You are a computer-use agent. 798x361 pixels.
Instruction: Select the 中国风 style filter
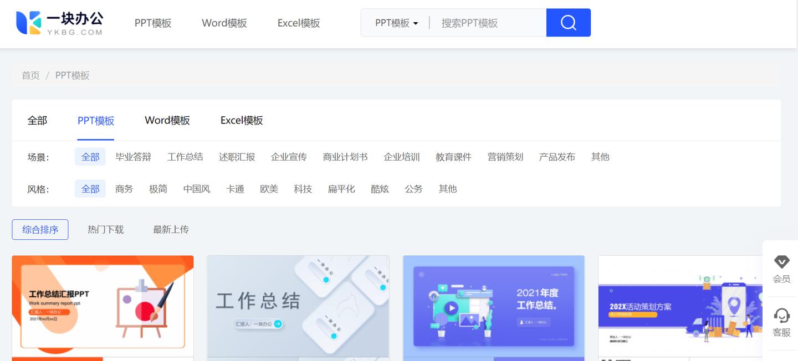click(x=196, y=188)
